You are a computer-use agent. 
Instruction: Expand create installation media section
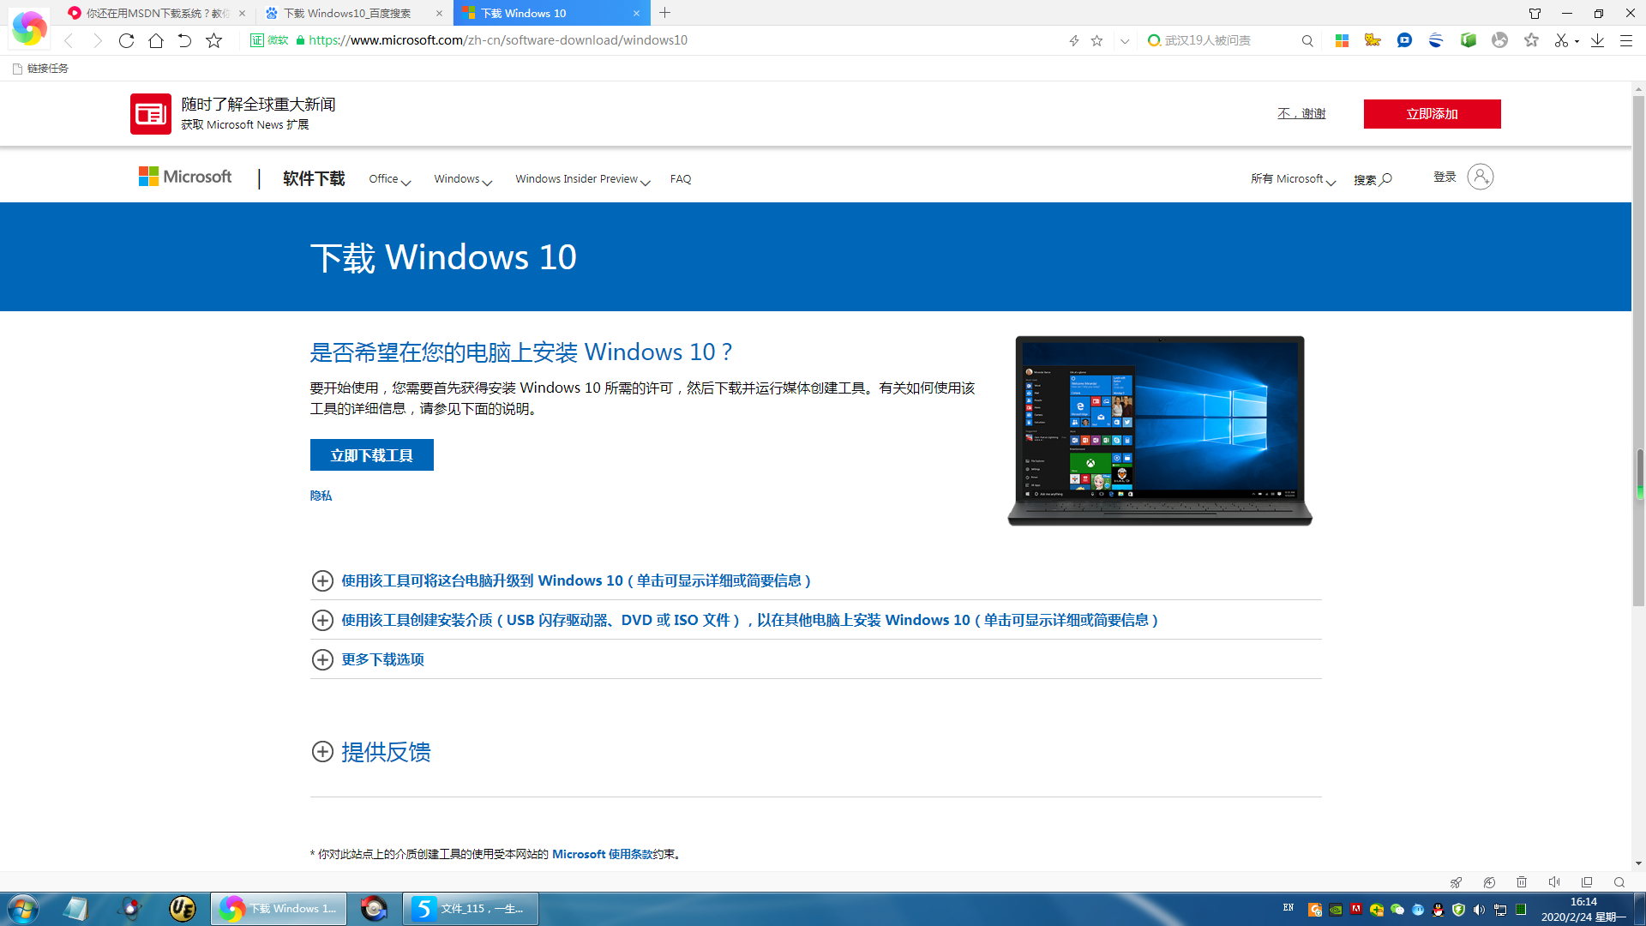tap(735, 620)
